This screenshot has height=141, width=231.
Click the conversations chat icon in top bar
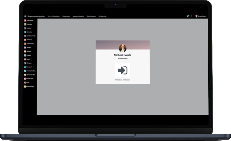tap(188, 16)
